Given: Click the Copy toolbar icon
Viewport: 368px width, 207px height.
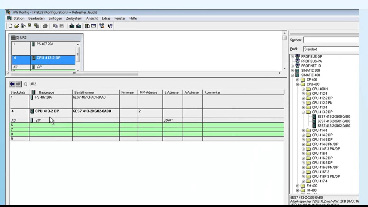Looking at the screenshot, I should tap(55, 26).
